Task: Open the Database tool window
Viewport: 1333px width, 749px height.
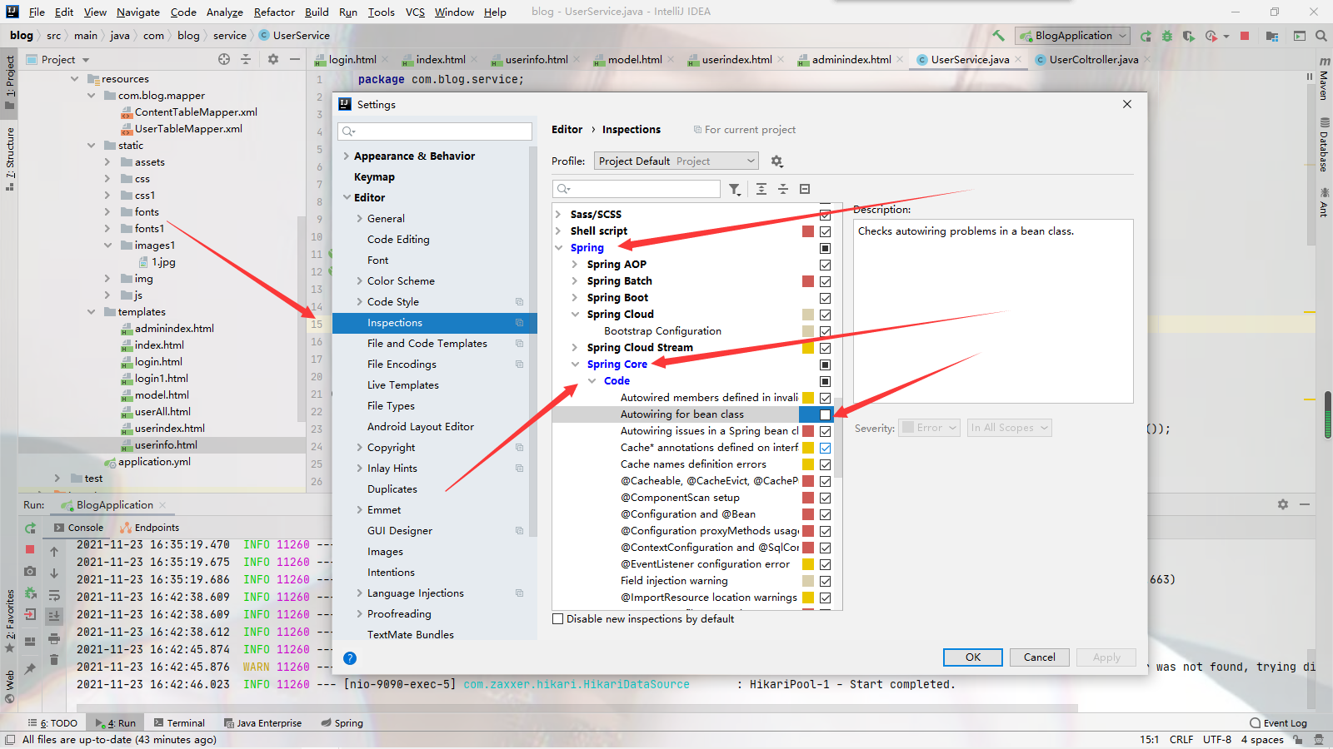Action: pyautogui.click(x=1324, y=145)
